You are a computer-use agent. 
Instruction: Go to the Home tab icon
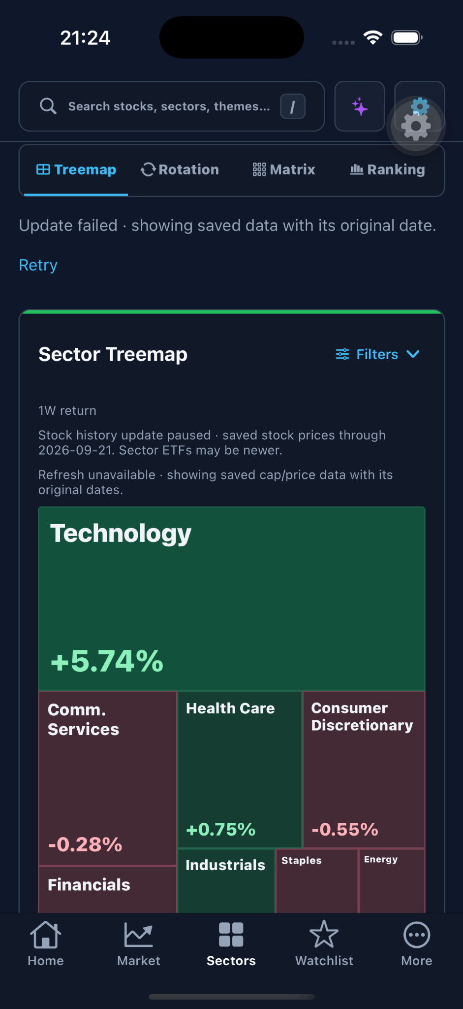tap(46, 935)
